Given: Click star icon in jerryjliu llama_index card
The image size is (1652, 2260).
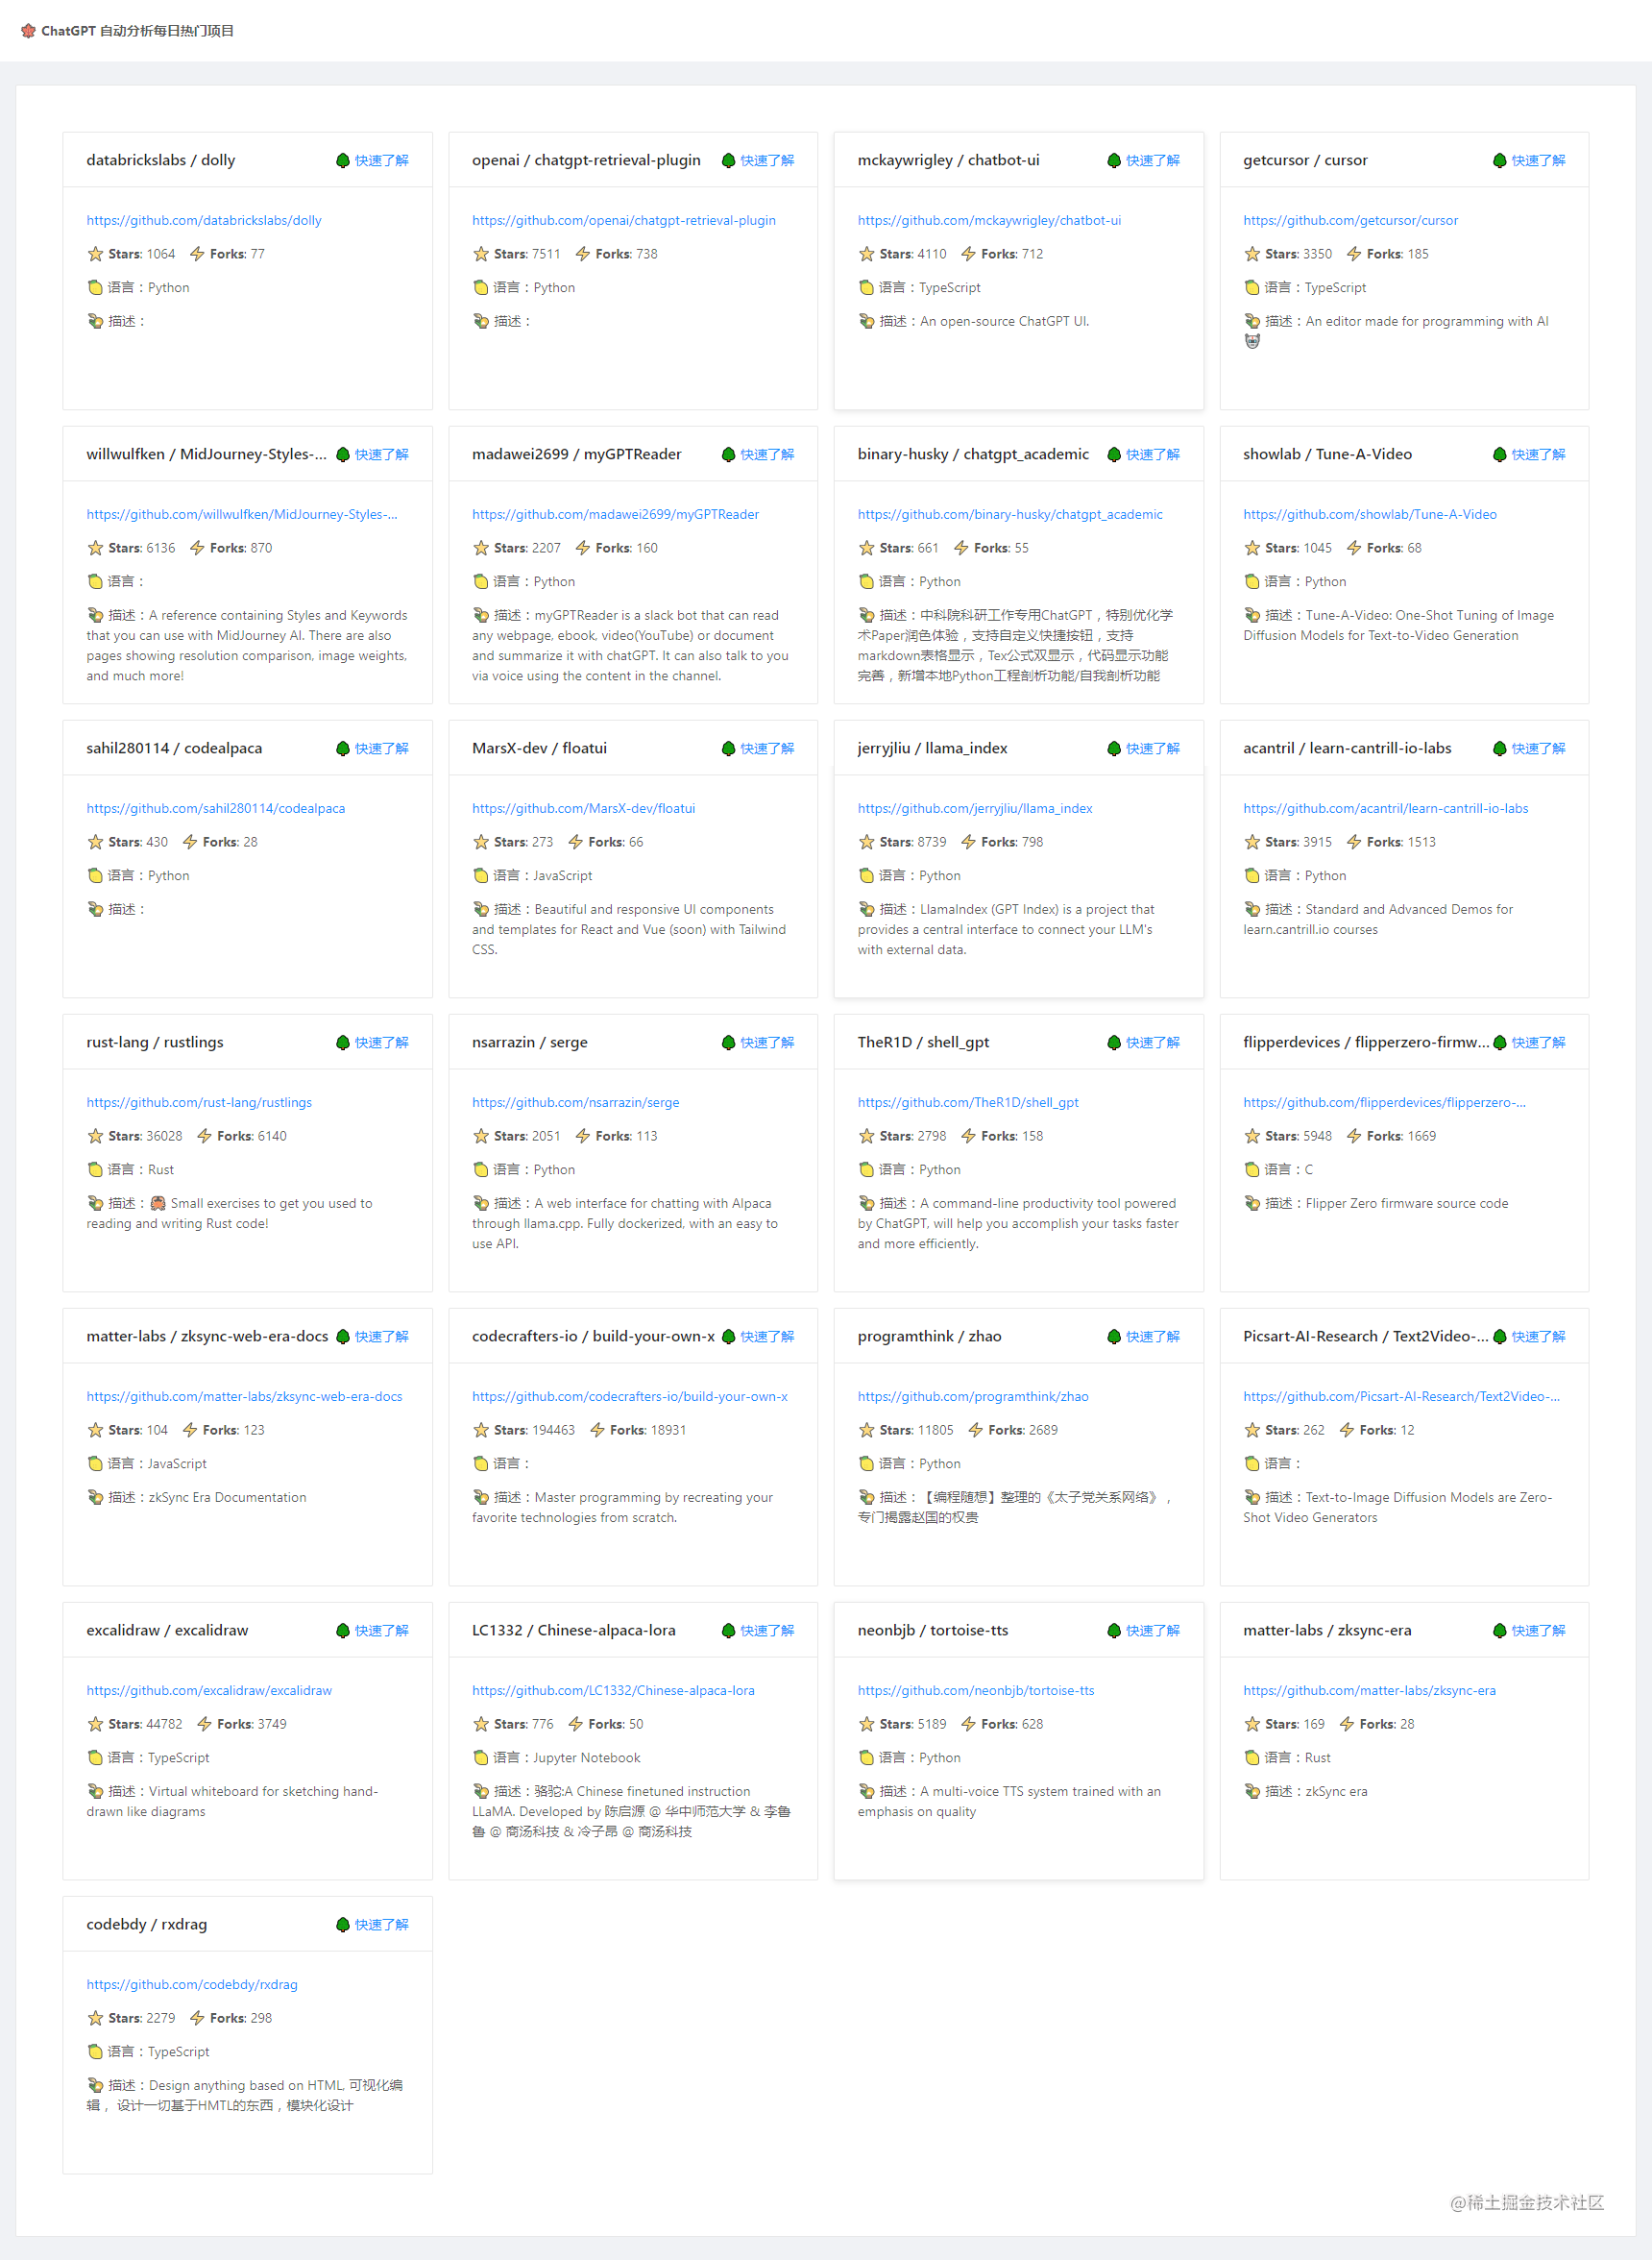Looking at the screenshot, I should 866,843.
